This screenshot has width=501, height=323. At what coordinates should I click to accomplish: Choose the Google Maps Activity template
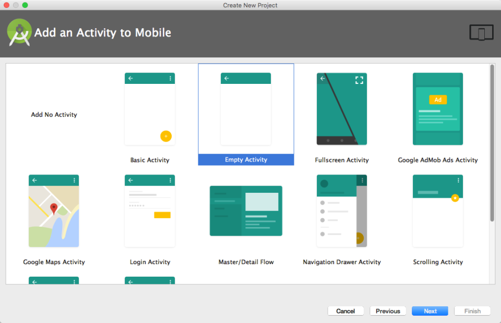[54, 211]
